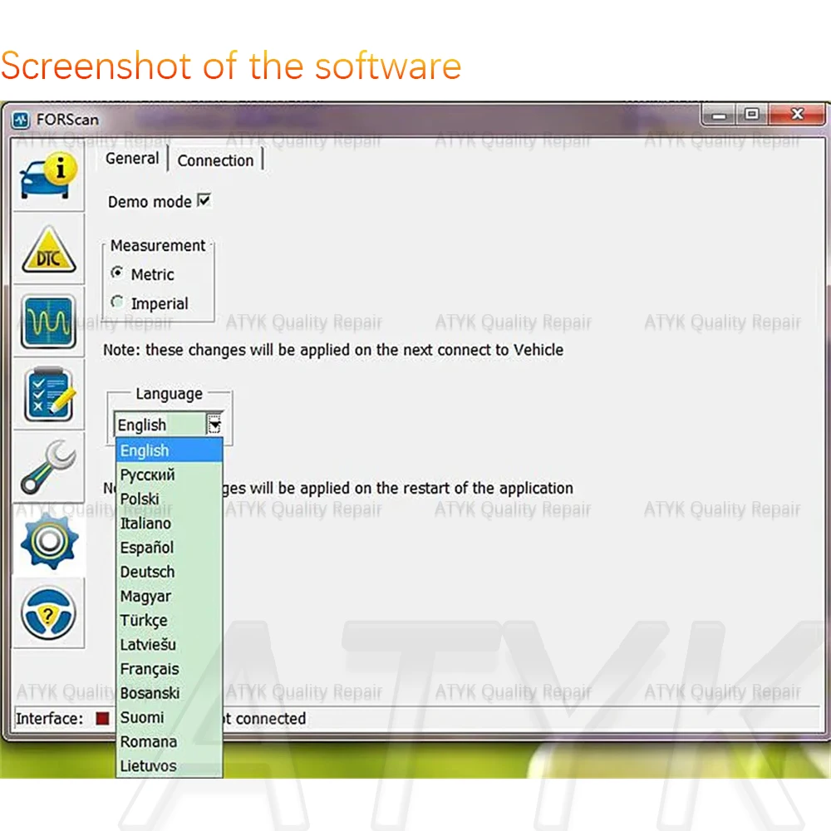Choose Latviešu in the language list
The width and height of the screenshot is (831, 831).
point(169,645)
